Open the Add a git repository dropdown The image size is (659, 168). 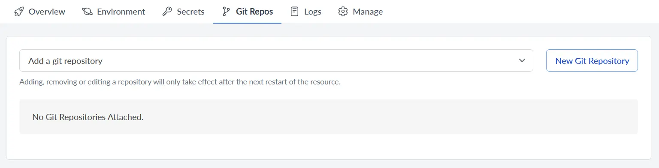coord(276,61)
